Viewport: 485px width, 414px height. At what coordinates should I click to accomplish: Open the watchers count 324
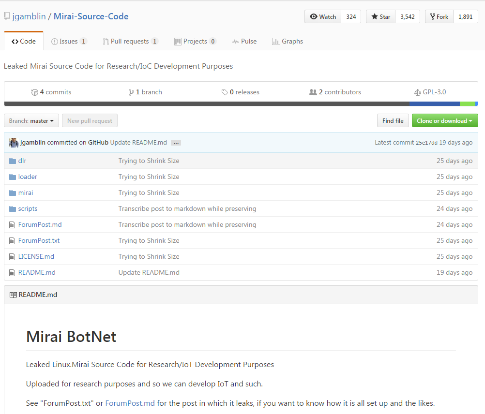[351, 16]
